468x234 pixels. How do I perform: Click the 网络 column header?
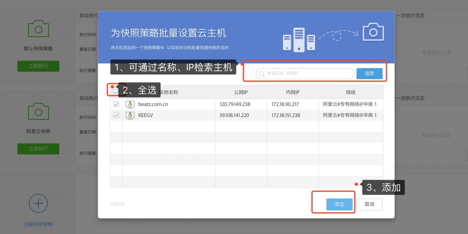[351, 92]
